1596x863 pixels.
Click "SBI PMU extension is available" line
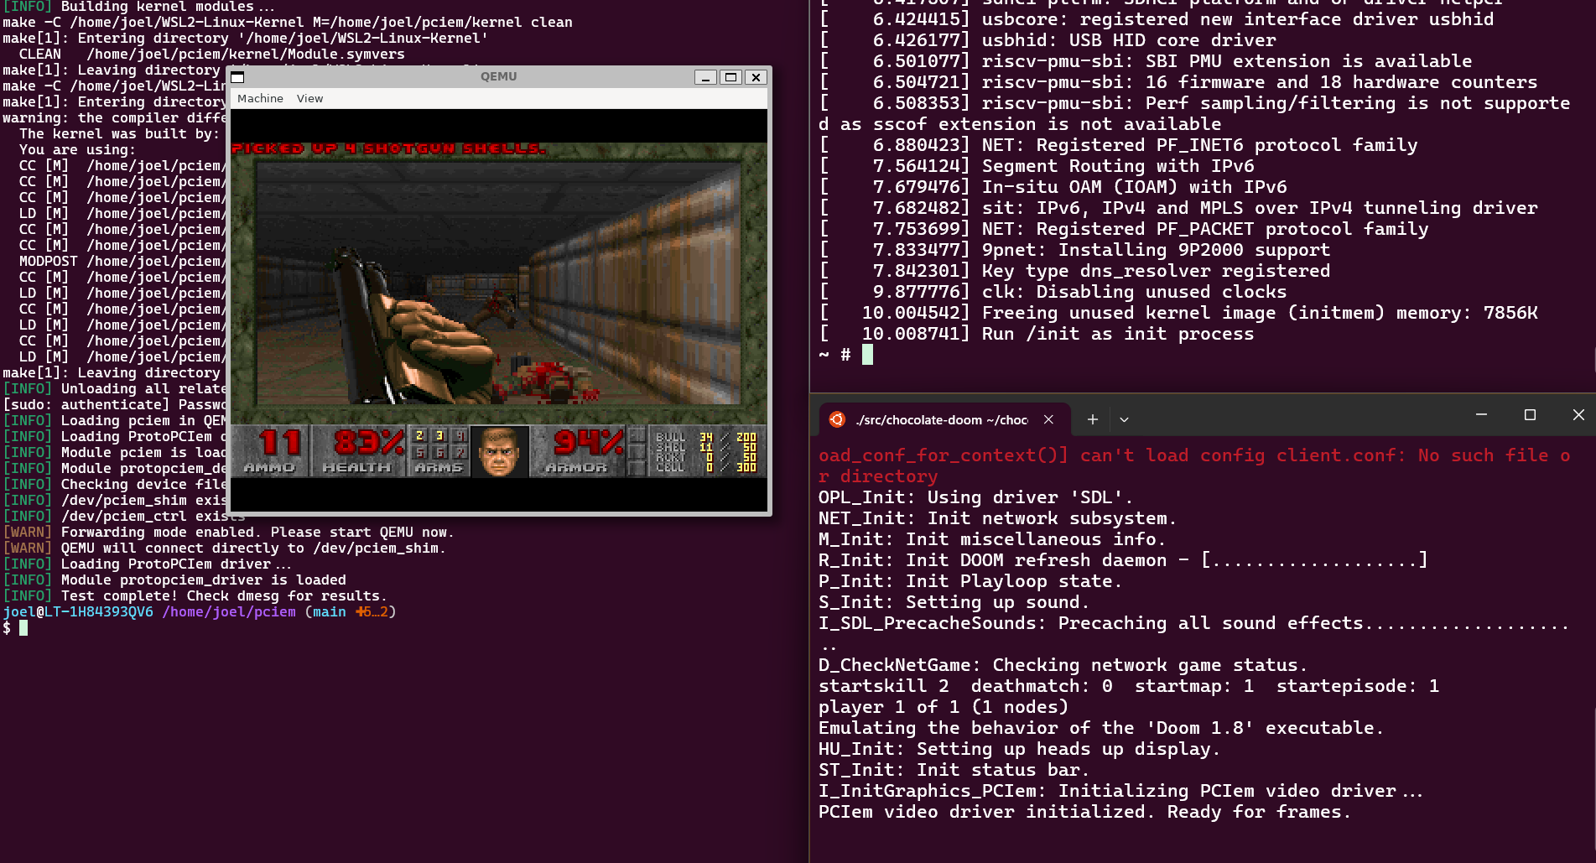coord(1146,61)
